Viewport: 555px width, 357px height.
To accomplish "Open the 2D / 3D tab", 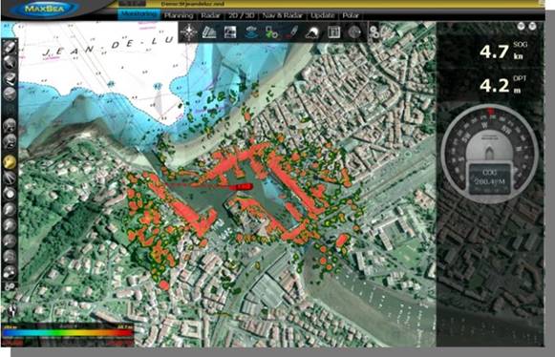I will (241, 15).
